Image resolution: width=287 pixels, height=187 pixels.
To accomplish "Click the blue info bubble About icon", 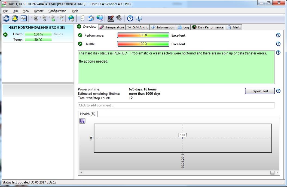I will 139,18.
